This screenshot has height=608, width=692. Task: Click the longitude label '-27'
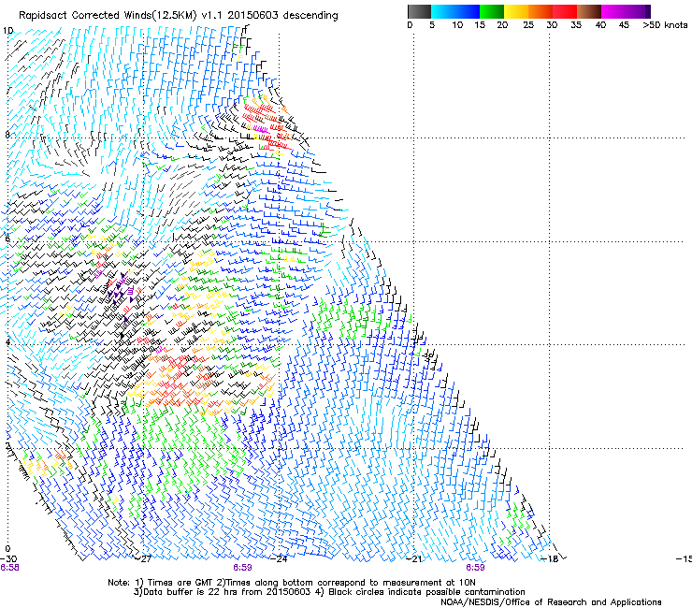[145, 558]
